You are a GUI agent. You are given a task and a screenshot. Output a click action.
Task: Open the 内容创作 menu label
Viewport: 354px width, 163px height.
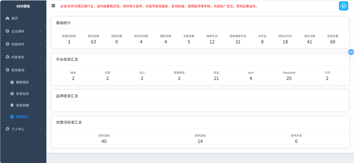pyautogui.click(x=18, y=44)
